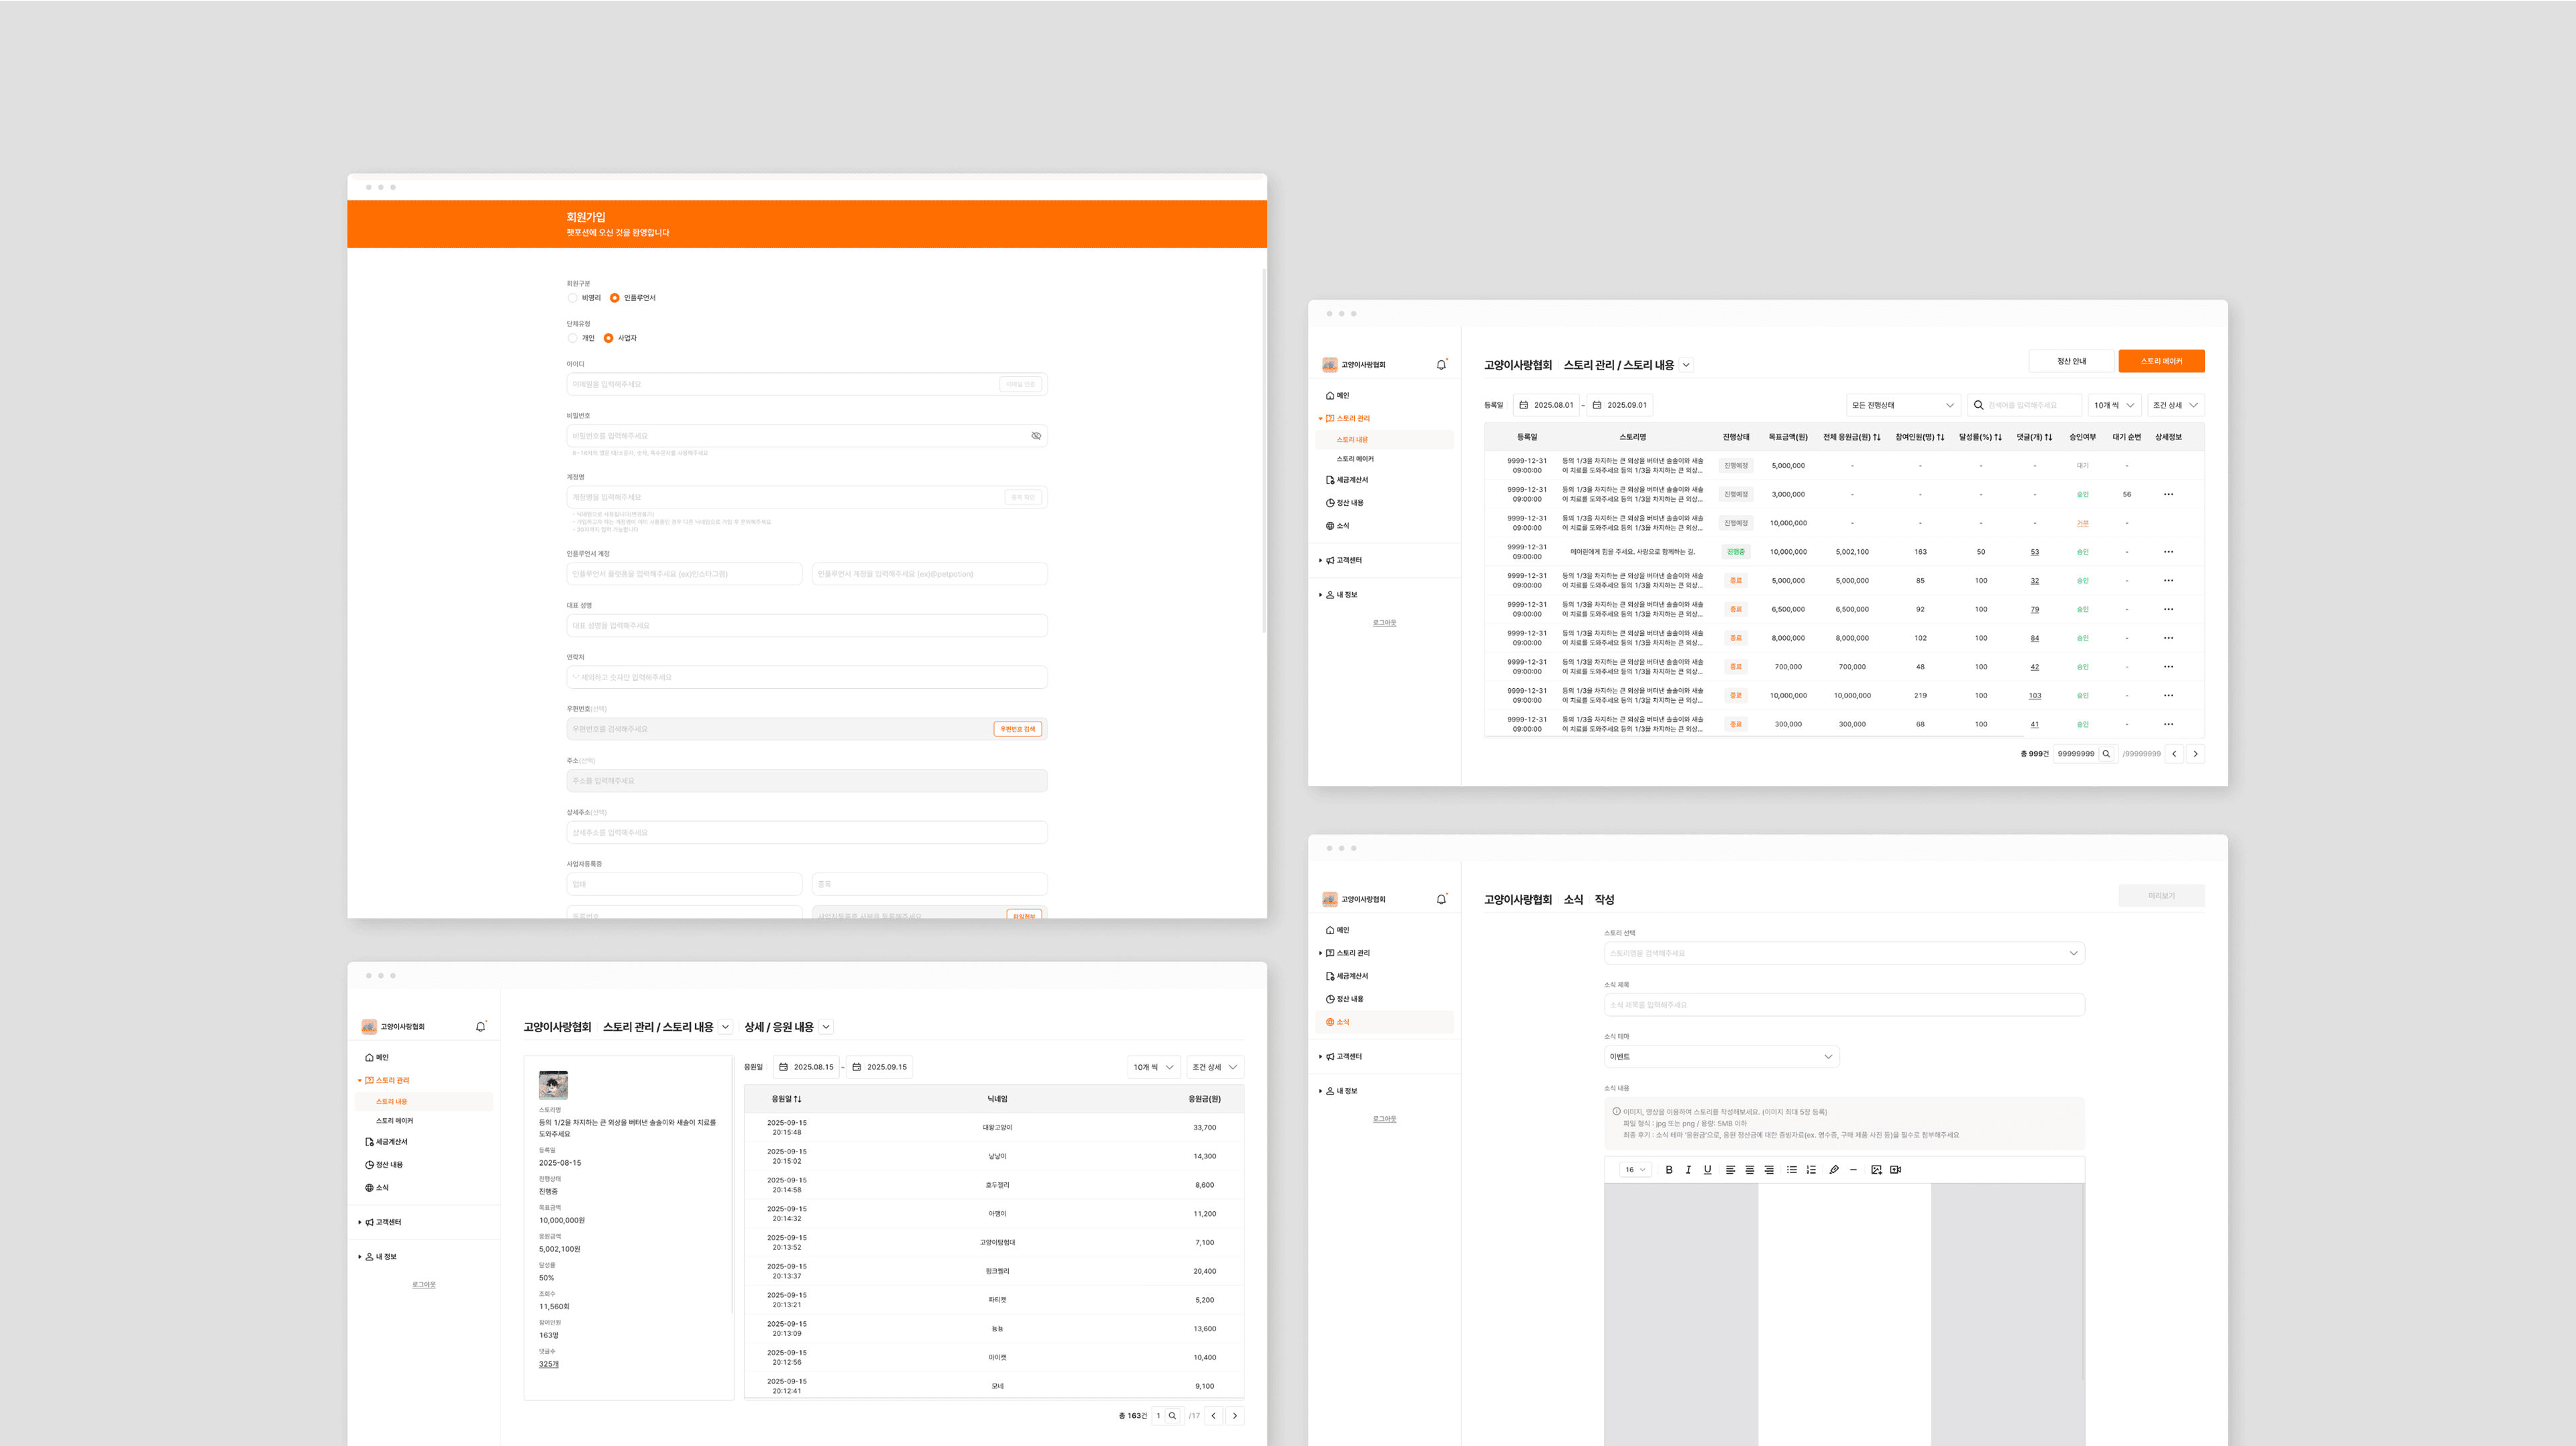Image resolution: width=2576 pixels, height=1446 pixels.
Task: Open the 소식 테마 이벤트 dropdown
Action: [x=1721, y=1057]
